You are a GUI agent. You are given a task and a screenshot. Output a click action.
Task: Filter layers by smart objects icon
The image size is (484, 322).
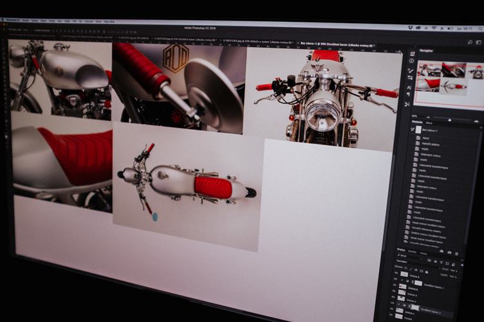pos(454,265)
